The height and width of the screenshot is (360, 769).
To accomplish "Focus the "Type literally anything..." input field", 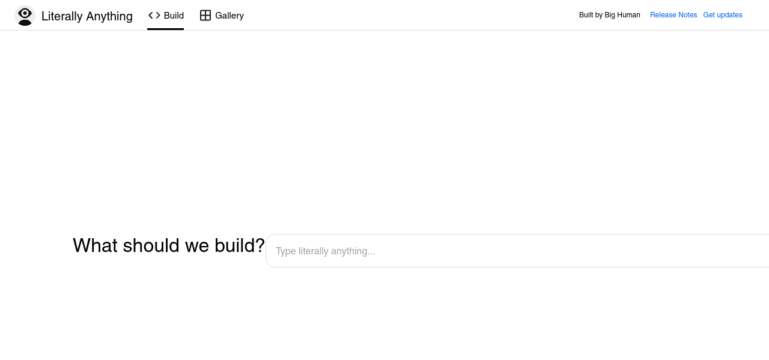I will (x=517, y=251).
